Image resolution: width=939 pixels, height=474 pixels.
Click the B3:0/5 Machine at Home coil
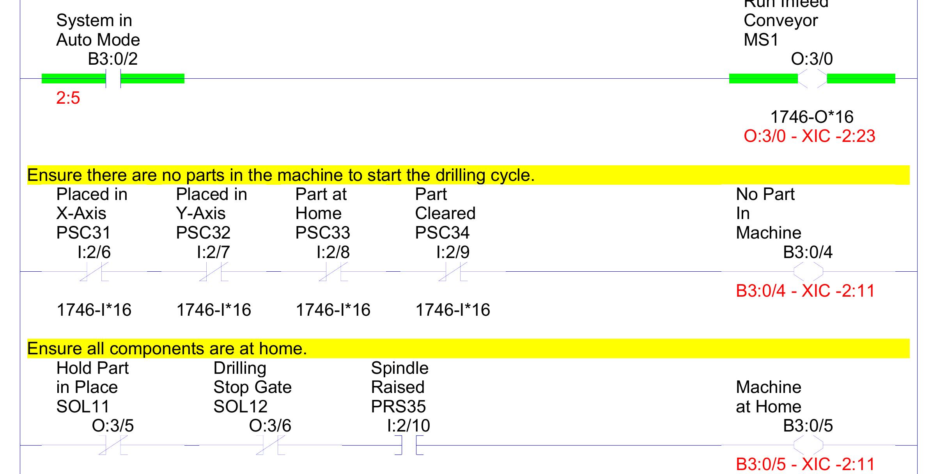click(808, 445)
